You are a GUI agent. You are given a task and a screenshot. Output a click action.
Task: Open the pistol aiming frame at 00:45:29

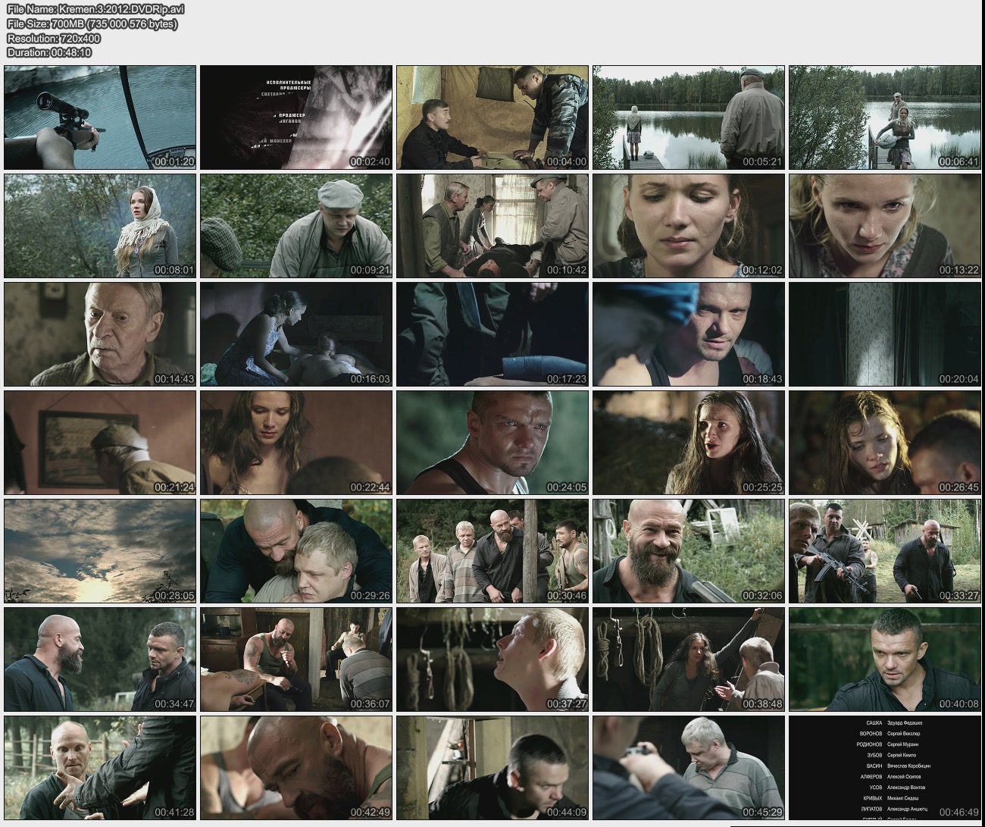[x=689, y=768]
